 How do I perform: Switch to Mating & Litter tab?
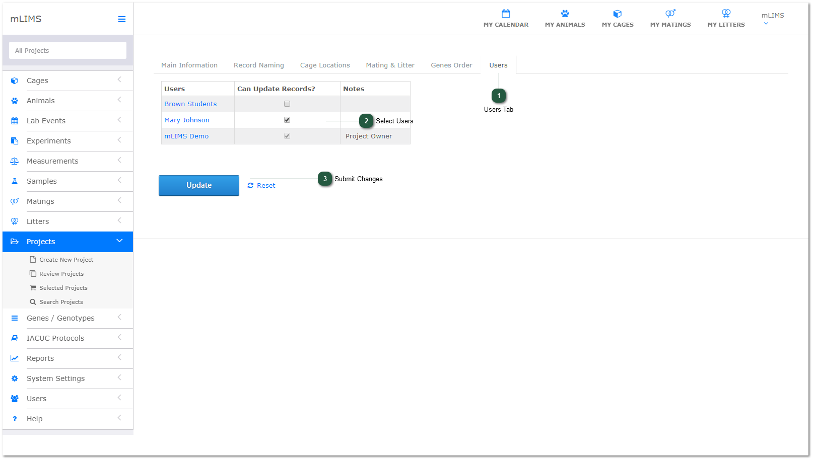pyautogui.click(x=390, y=65)
